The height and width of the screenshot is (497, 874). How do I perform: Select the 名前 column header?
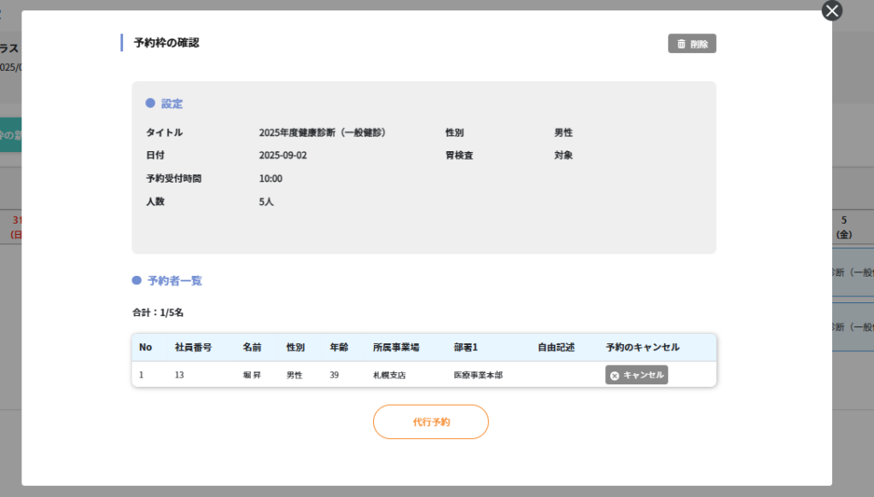(x=252, y=348)
